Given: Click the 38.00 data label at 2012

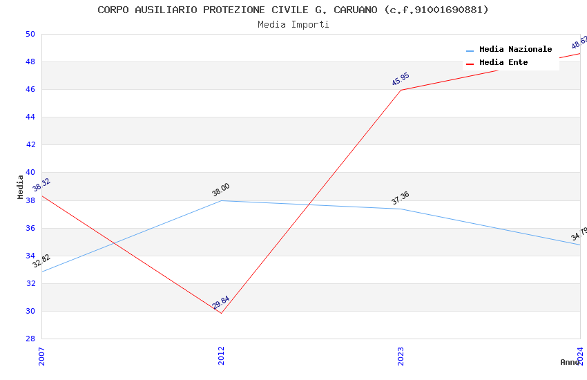Looking at the screenshot, I should [x=221, y=190].
